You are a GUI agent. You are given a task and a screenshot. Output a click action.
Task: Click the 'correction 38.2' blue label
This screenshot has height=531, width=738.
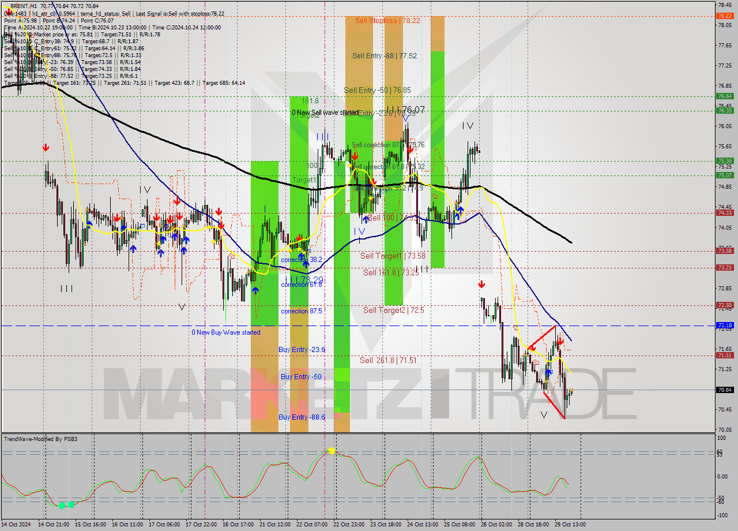[302, 260]
